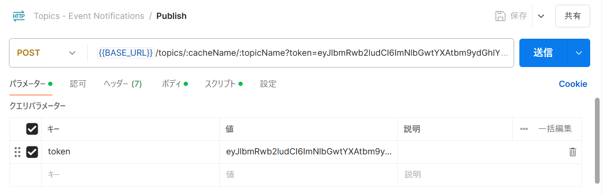Click the save floppy disk icon

pos(500,16)
